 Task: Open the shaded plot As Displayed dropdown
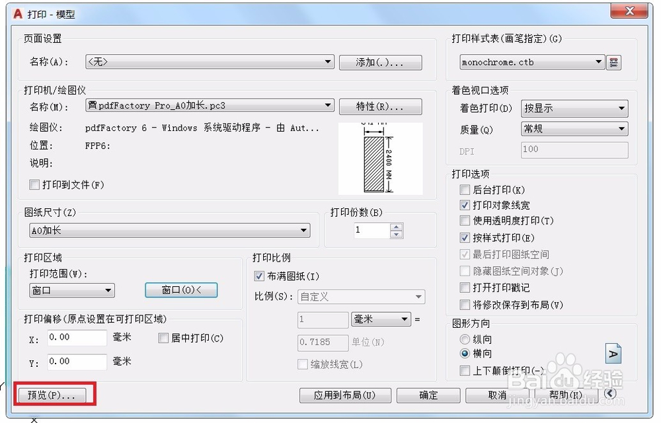pyautogui.click(x=574, y=108)
